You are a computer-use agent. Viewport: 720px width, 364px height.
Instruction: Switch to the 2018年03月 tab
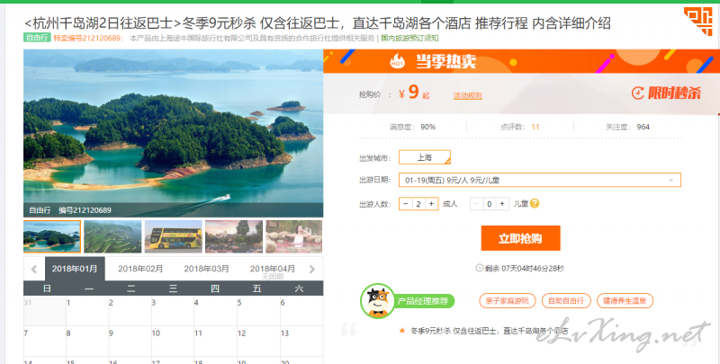tap(207, 269)
